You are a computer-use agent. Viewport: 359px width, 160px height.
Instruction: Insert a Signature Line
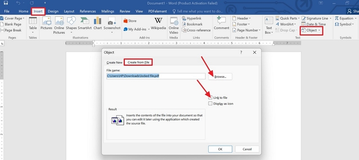point(316,18)
